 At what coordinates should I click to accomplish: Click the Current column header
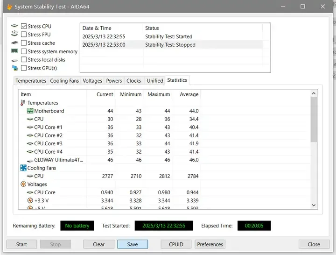[x=101, y=94]
